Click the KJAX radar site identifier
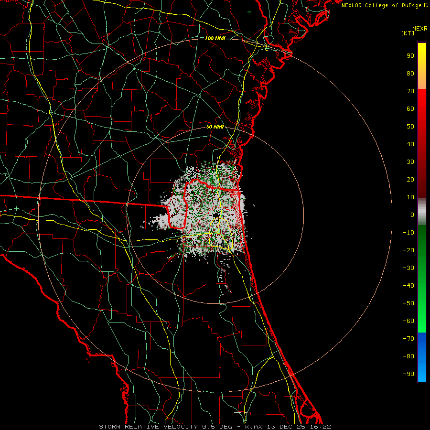The width and height of the screenshot is (430, 430). coord(254,427)
